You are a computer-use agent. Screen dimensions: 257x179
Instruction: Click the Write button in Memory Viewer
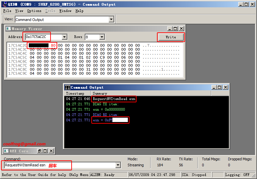[x=171, y=37]
